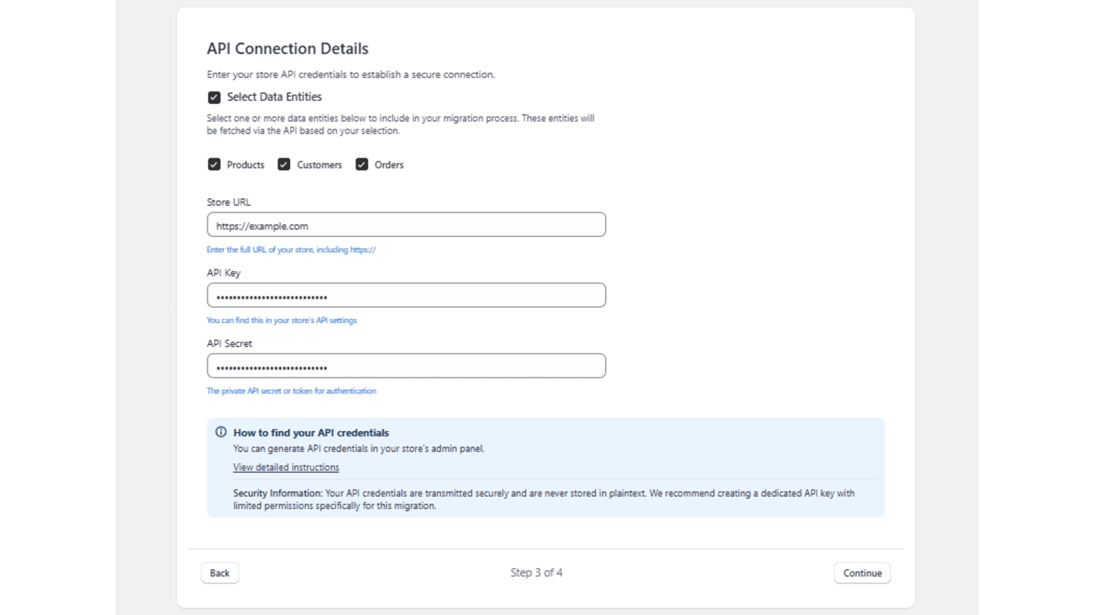This screenshot has height=615, width=1094.
Task: Uncheck the Customers data entity
Action: 284,164
